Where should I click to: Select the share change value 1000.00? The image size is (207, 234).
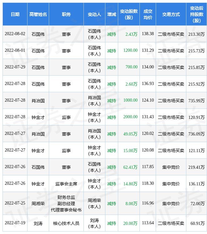[130, 100]
